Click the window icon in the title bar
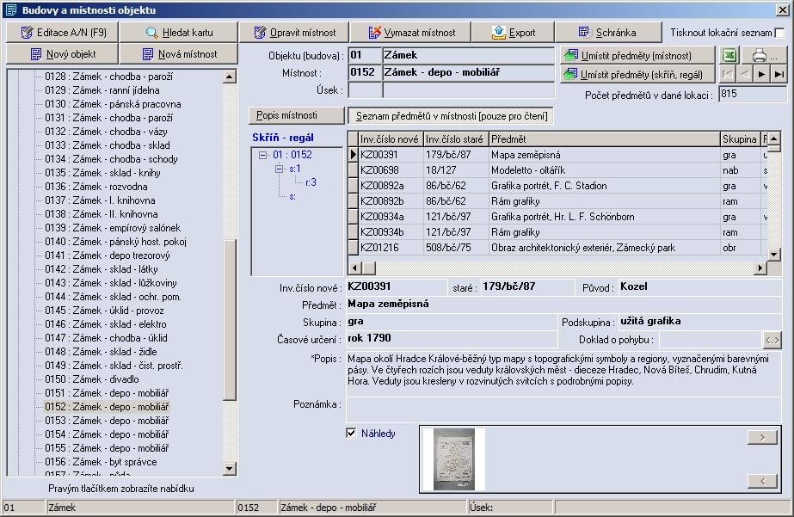Screen dimensions: 794x517 [10, 9]
